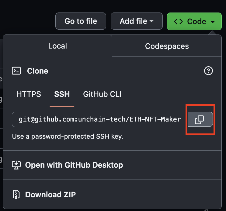
Task: Select the Local tab
Action: coord(57,46)
